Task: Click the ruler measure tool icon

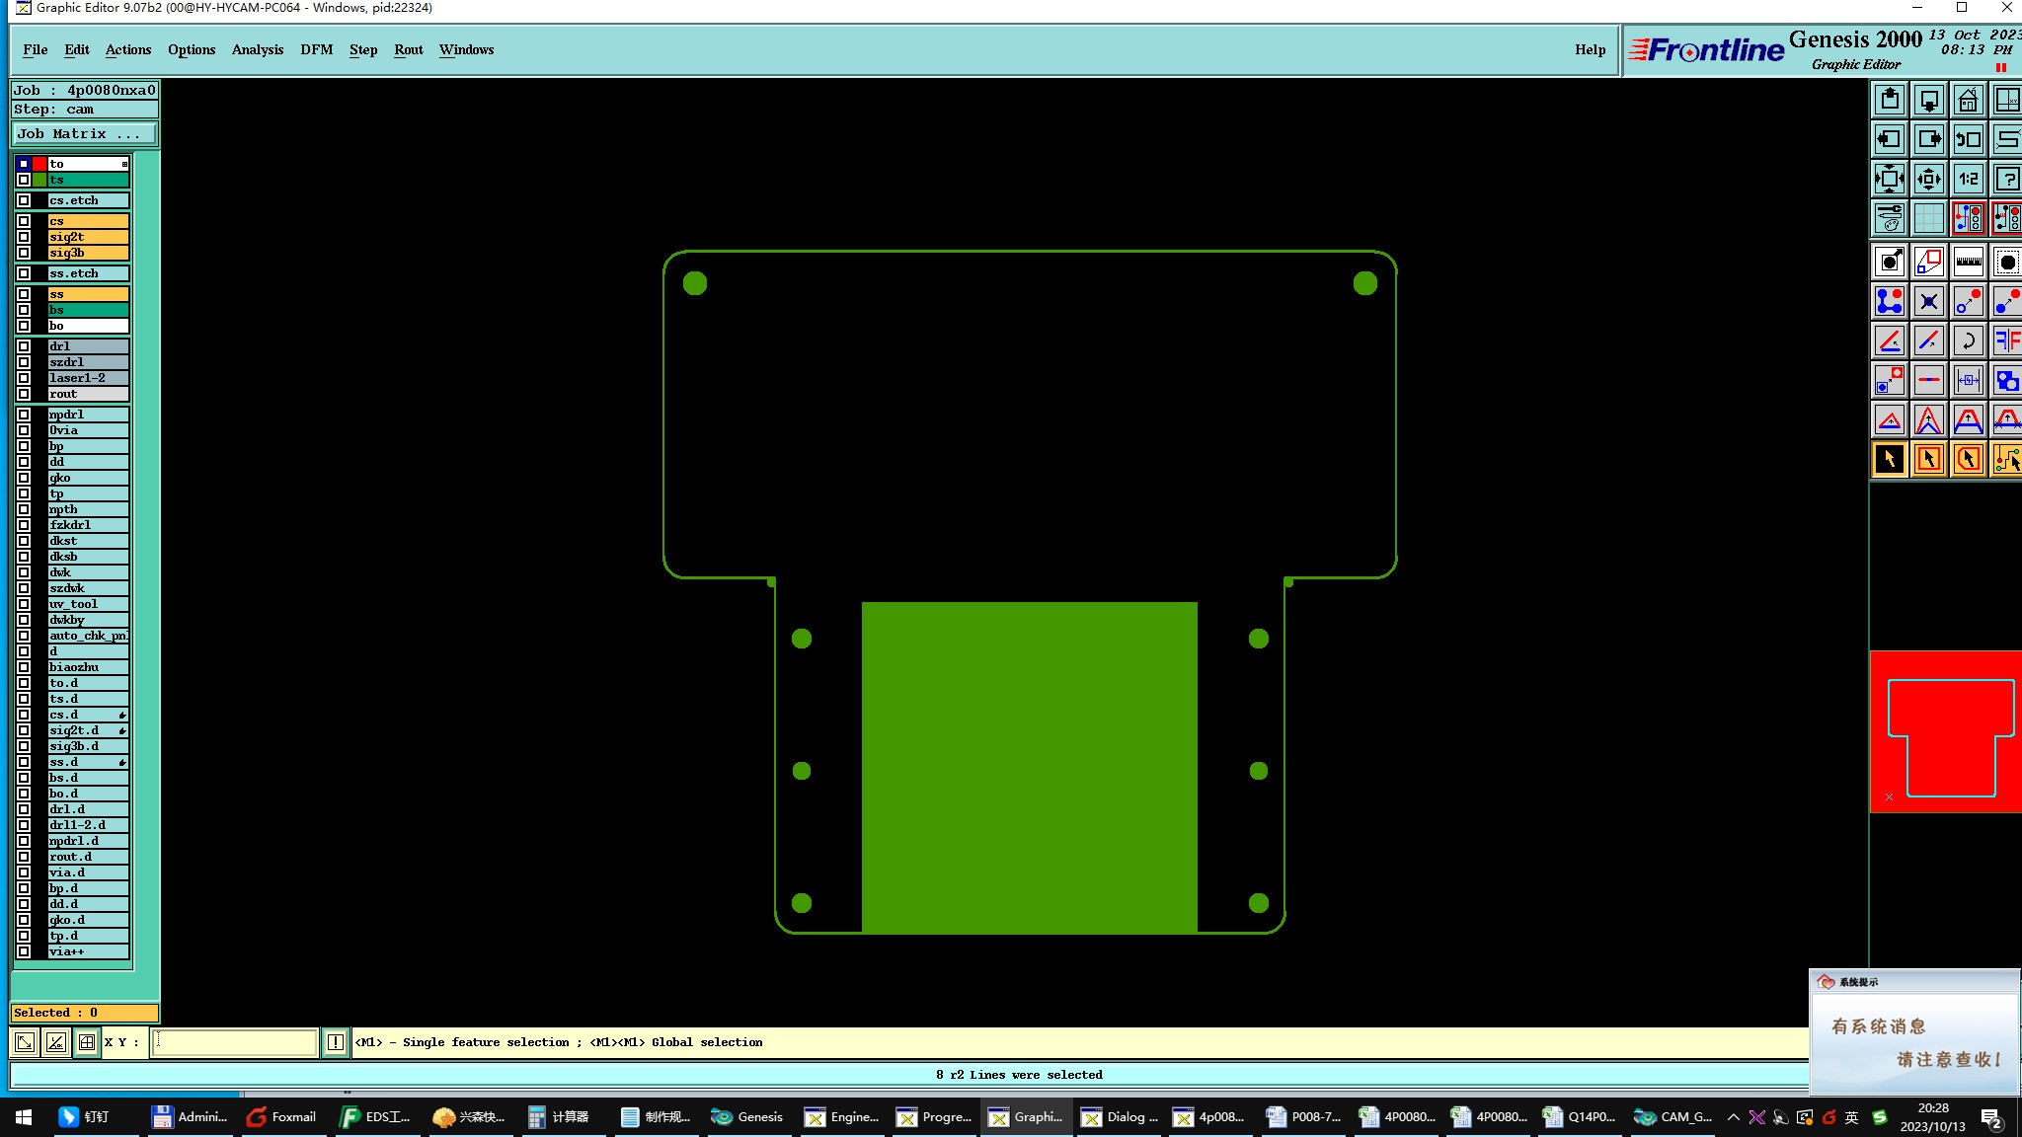Action: (x=1969, y=262)
